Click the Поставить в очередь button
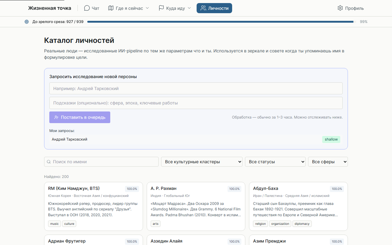The height and width of the screenshot is (245, 392). 80,117
